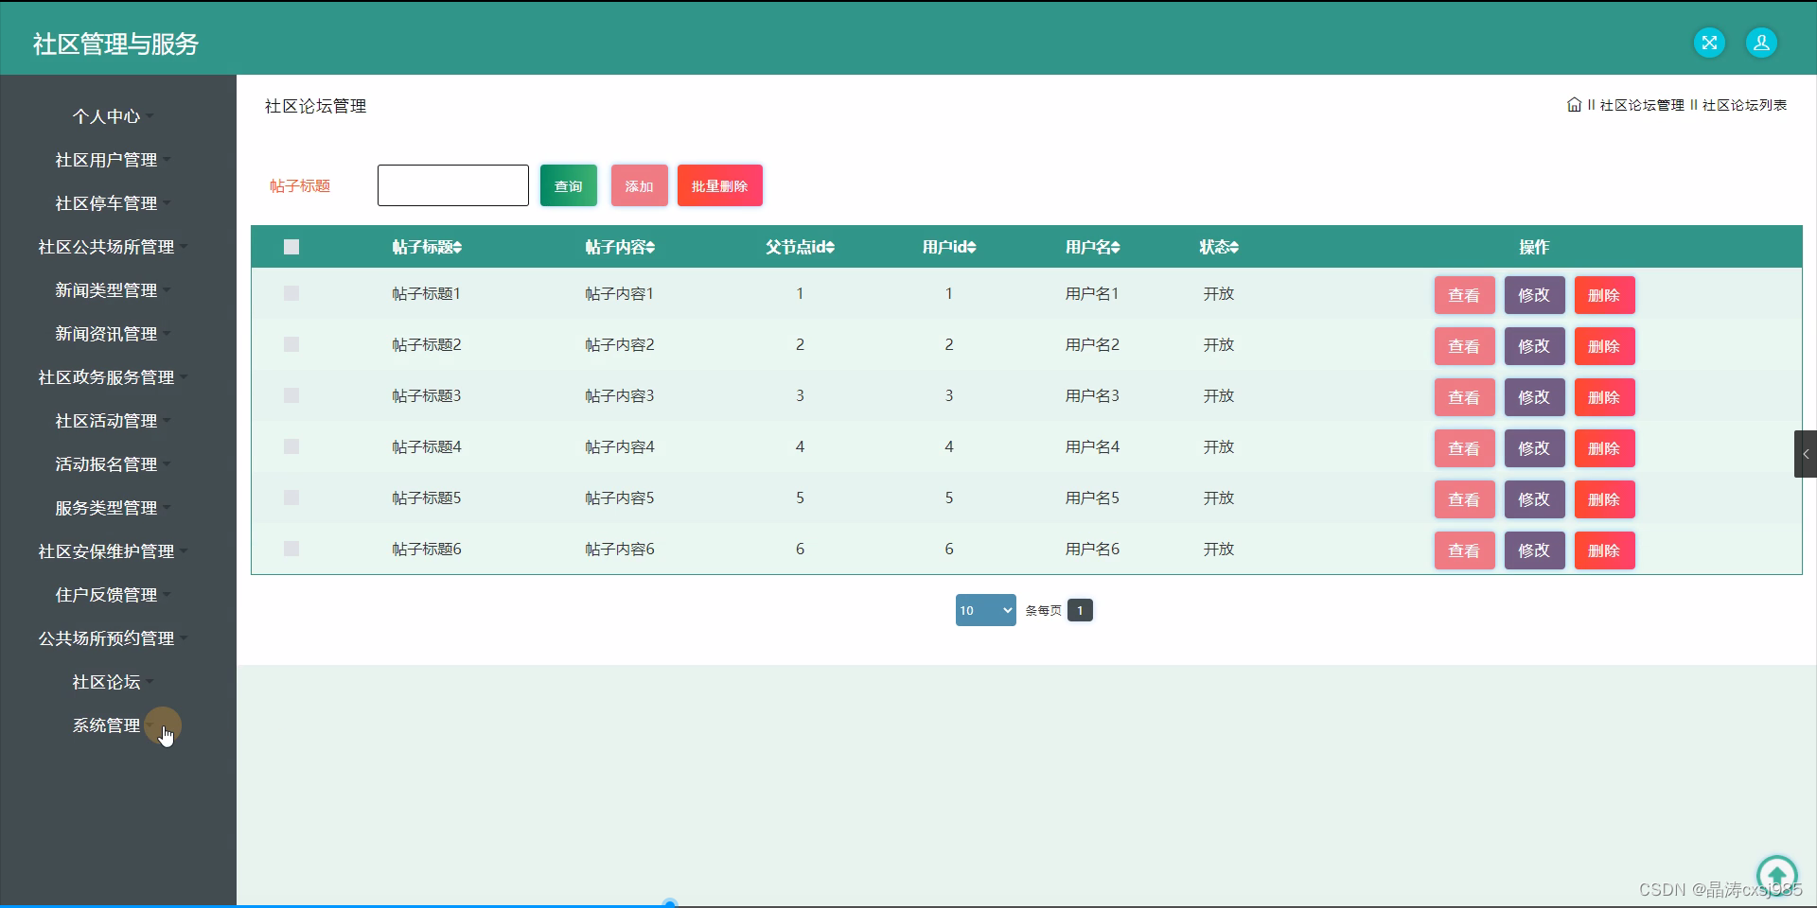This screenshot has height=908, width=1817.
Task: Check the row checkbox for 帖子标题3
Action: tap(291, 396)
